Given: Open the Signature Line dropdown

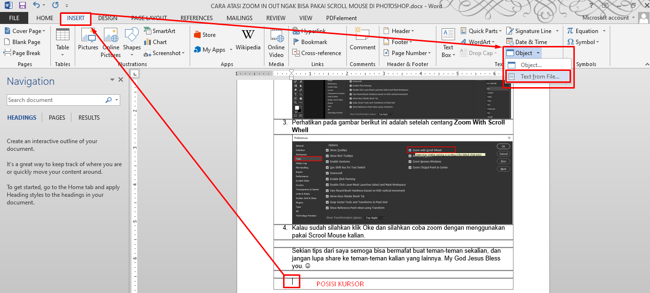Looking at the screenshot, I should [x=556, y=32].
